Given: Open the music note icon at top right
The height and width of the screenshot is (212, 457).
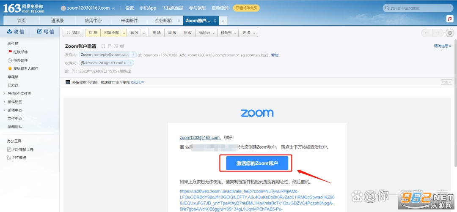Looking at the screenshot, I should pos(450,19).
